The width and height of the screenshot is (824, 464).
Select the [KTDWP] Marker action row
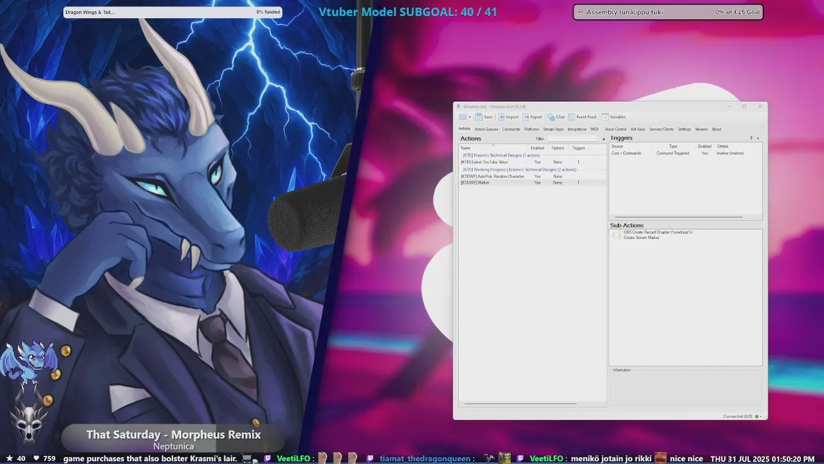coord(532,183)
